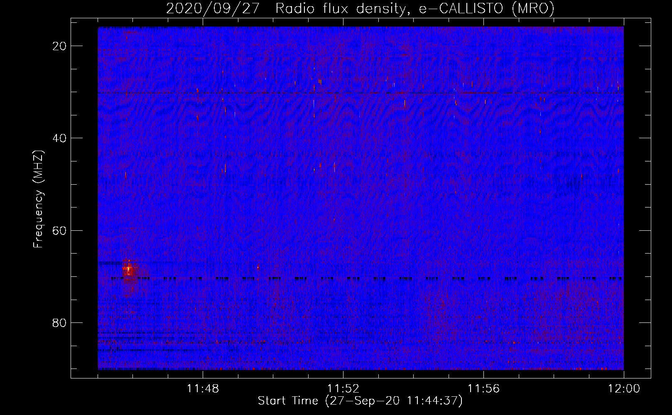Click the plot title "2020/09/27 Radio flux density, e-CALLISTO (MRO)"
Viewport: 672px width, 415px height.
point(360,8)
